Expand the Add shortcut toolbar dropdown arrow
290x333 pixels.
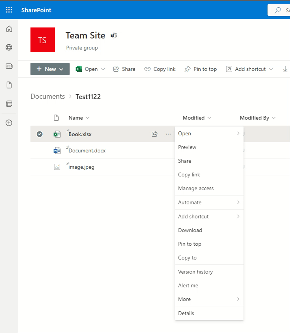[x=271, y=69]
